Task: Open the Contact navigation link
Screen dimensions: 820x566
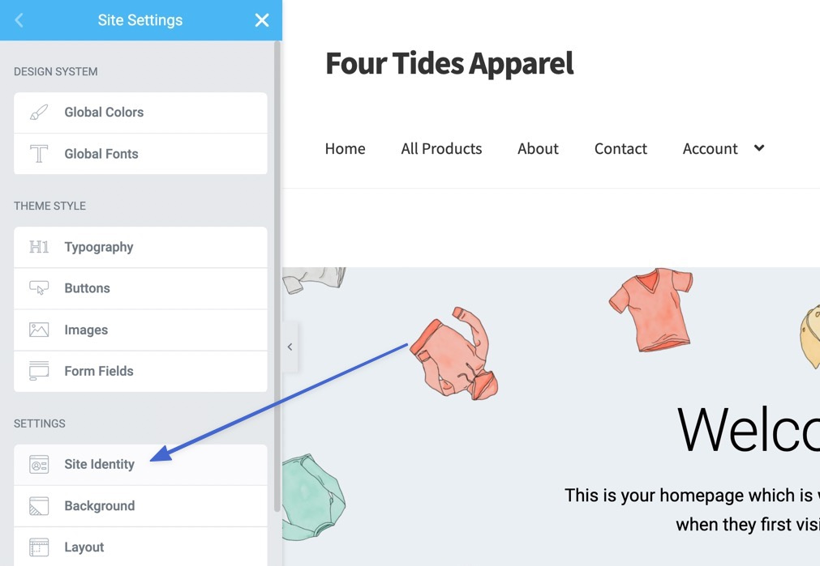Action: [620, 149]
